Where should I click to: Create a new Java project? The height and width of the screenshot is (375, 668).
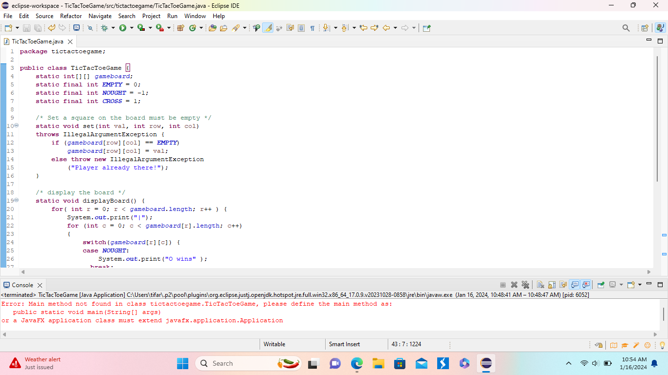[180, 28]
